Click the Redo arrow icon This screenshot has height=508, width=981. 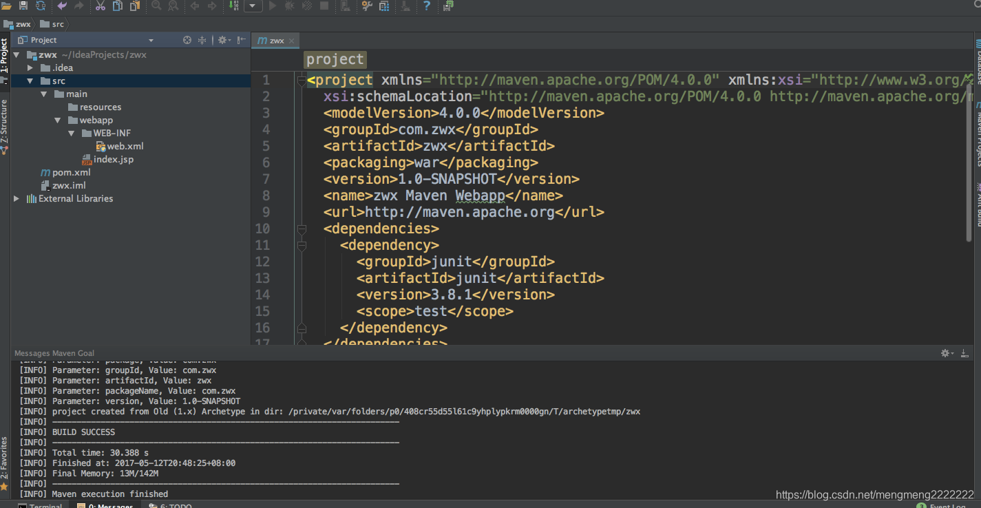79,6
